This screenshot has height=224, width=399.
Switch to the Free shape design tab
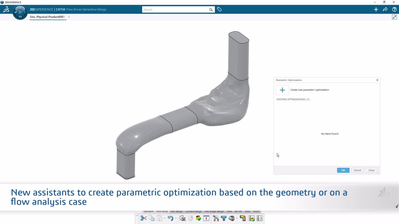214,211
